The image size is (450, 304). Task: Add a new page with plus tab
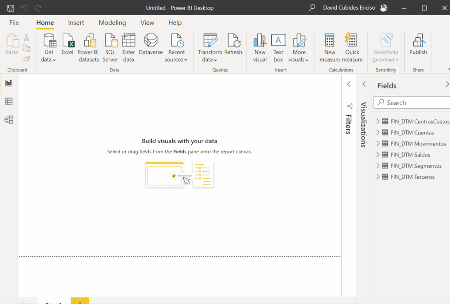point(80,301)
